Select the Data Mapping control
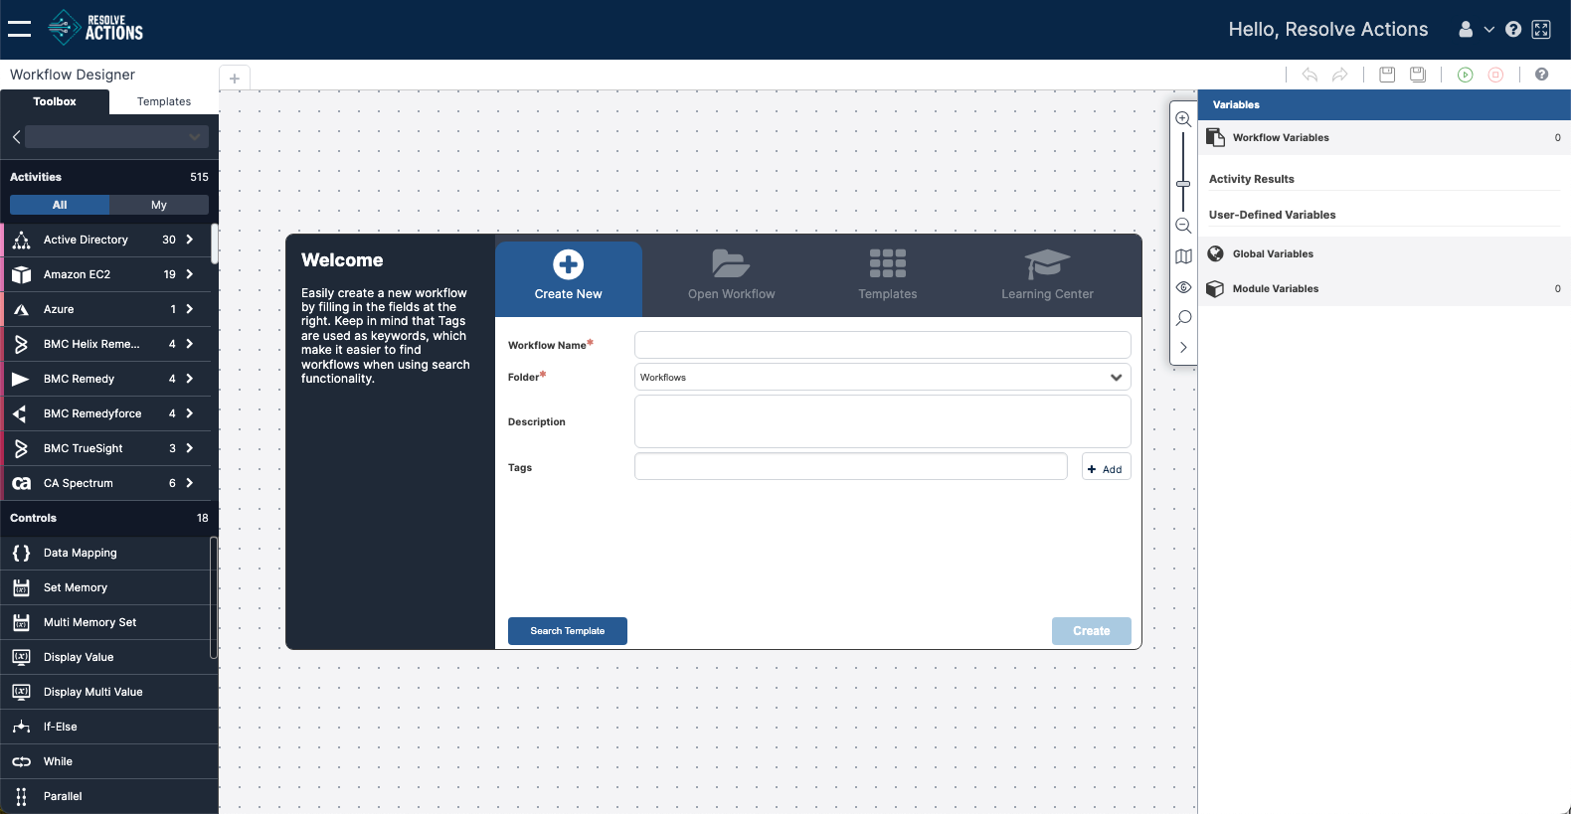The image size is (1571, 814). point(105,553)
